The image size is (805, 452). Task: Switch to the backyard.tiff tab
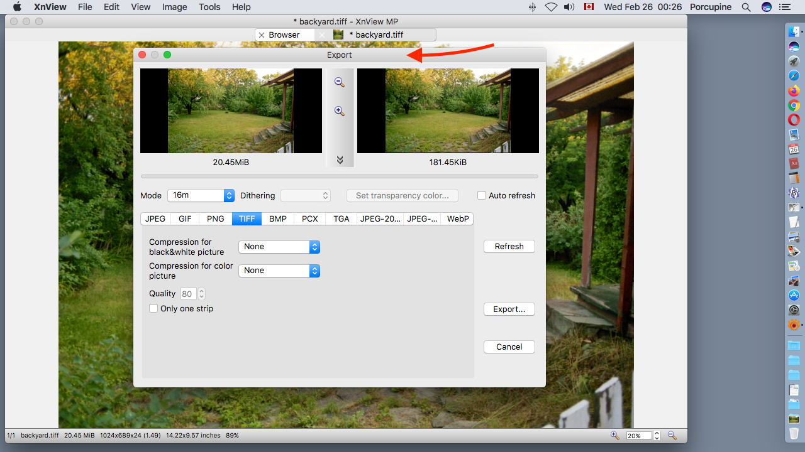coord(376,35)
